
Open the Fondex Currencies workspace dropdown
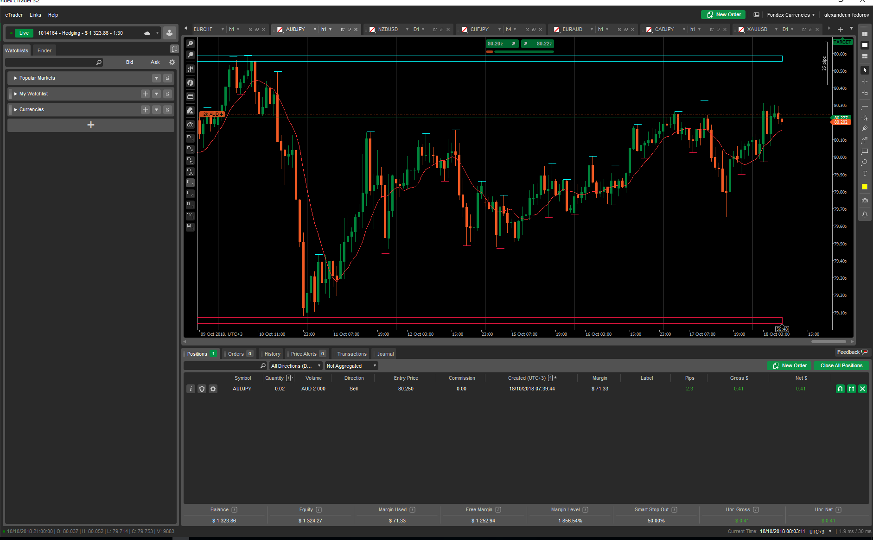[790, 15]
